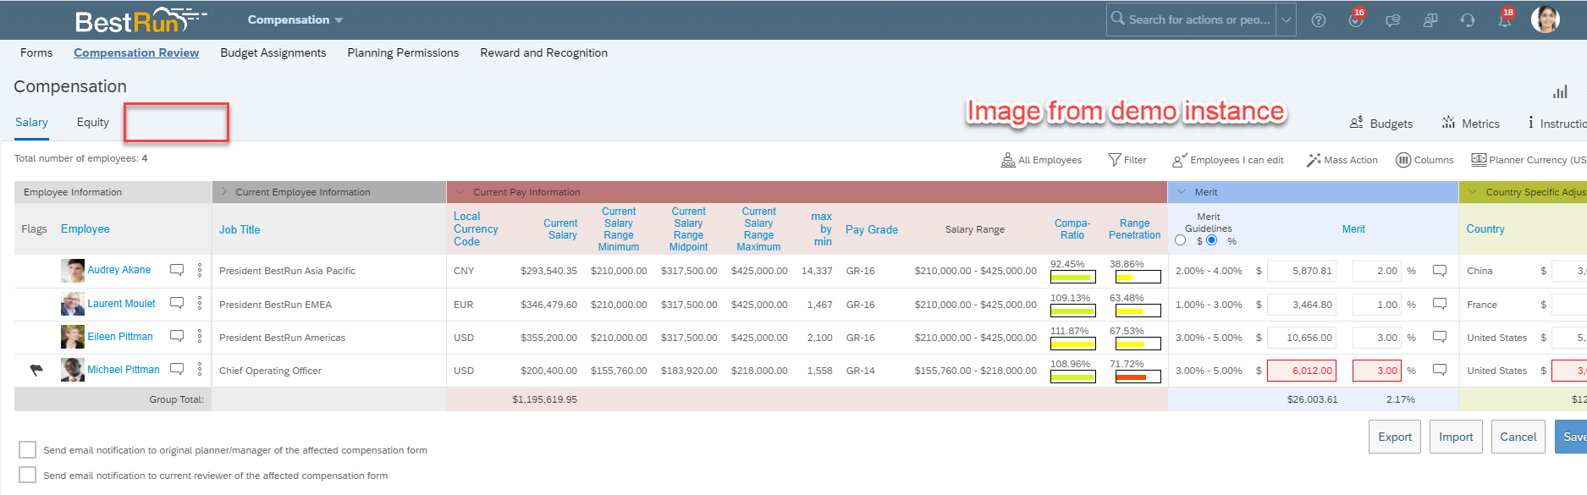Select Employees I can edit
This screenshot has width=1587, height=495.
pos(1228,160)
